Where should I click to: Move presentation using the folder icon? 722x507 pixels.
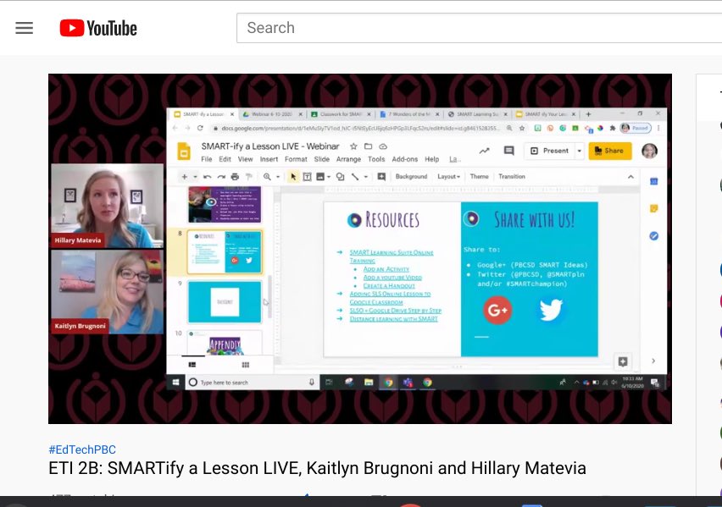(368, 146)
